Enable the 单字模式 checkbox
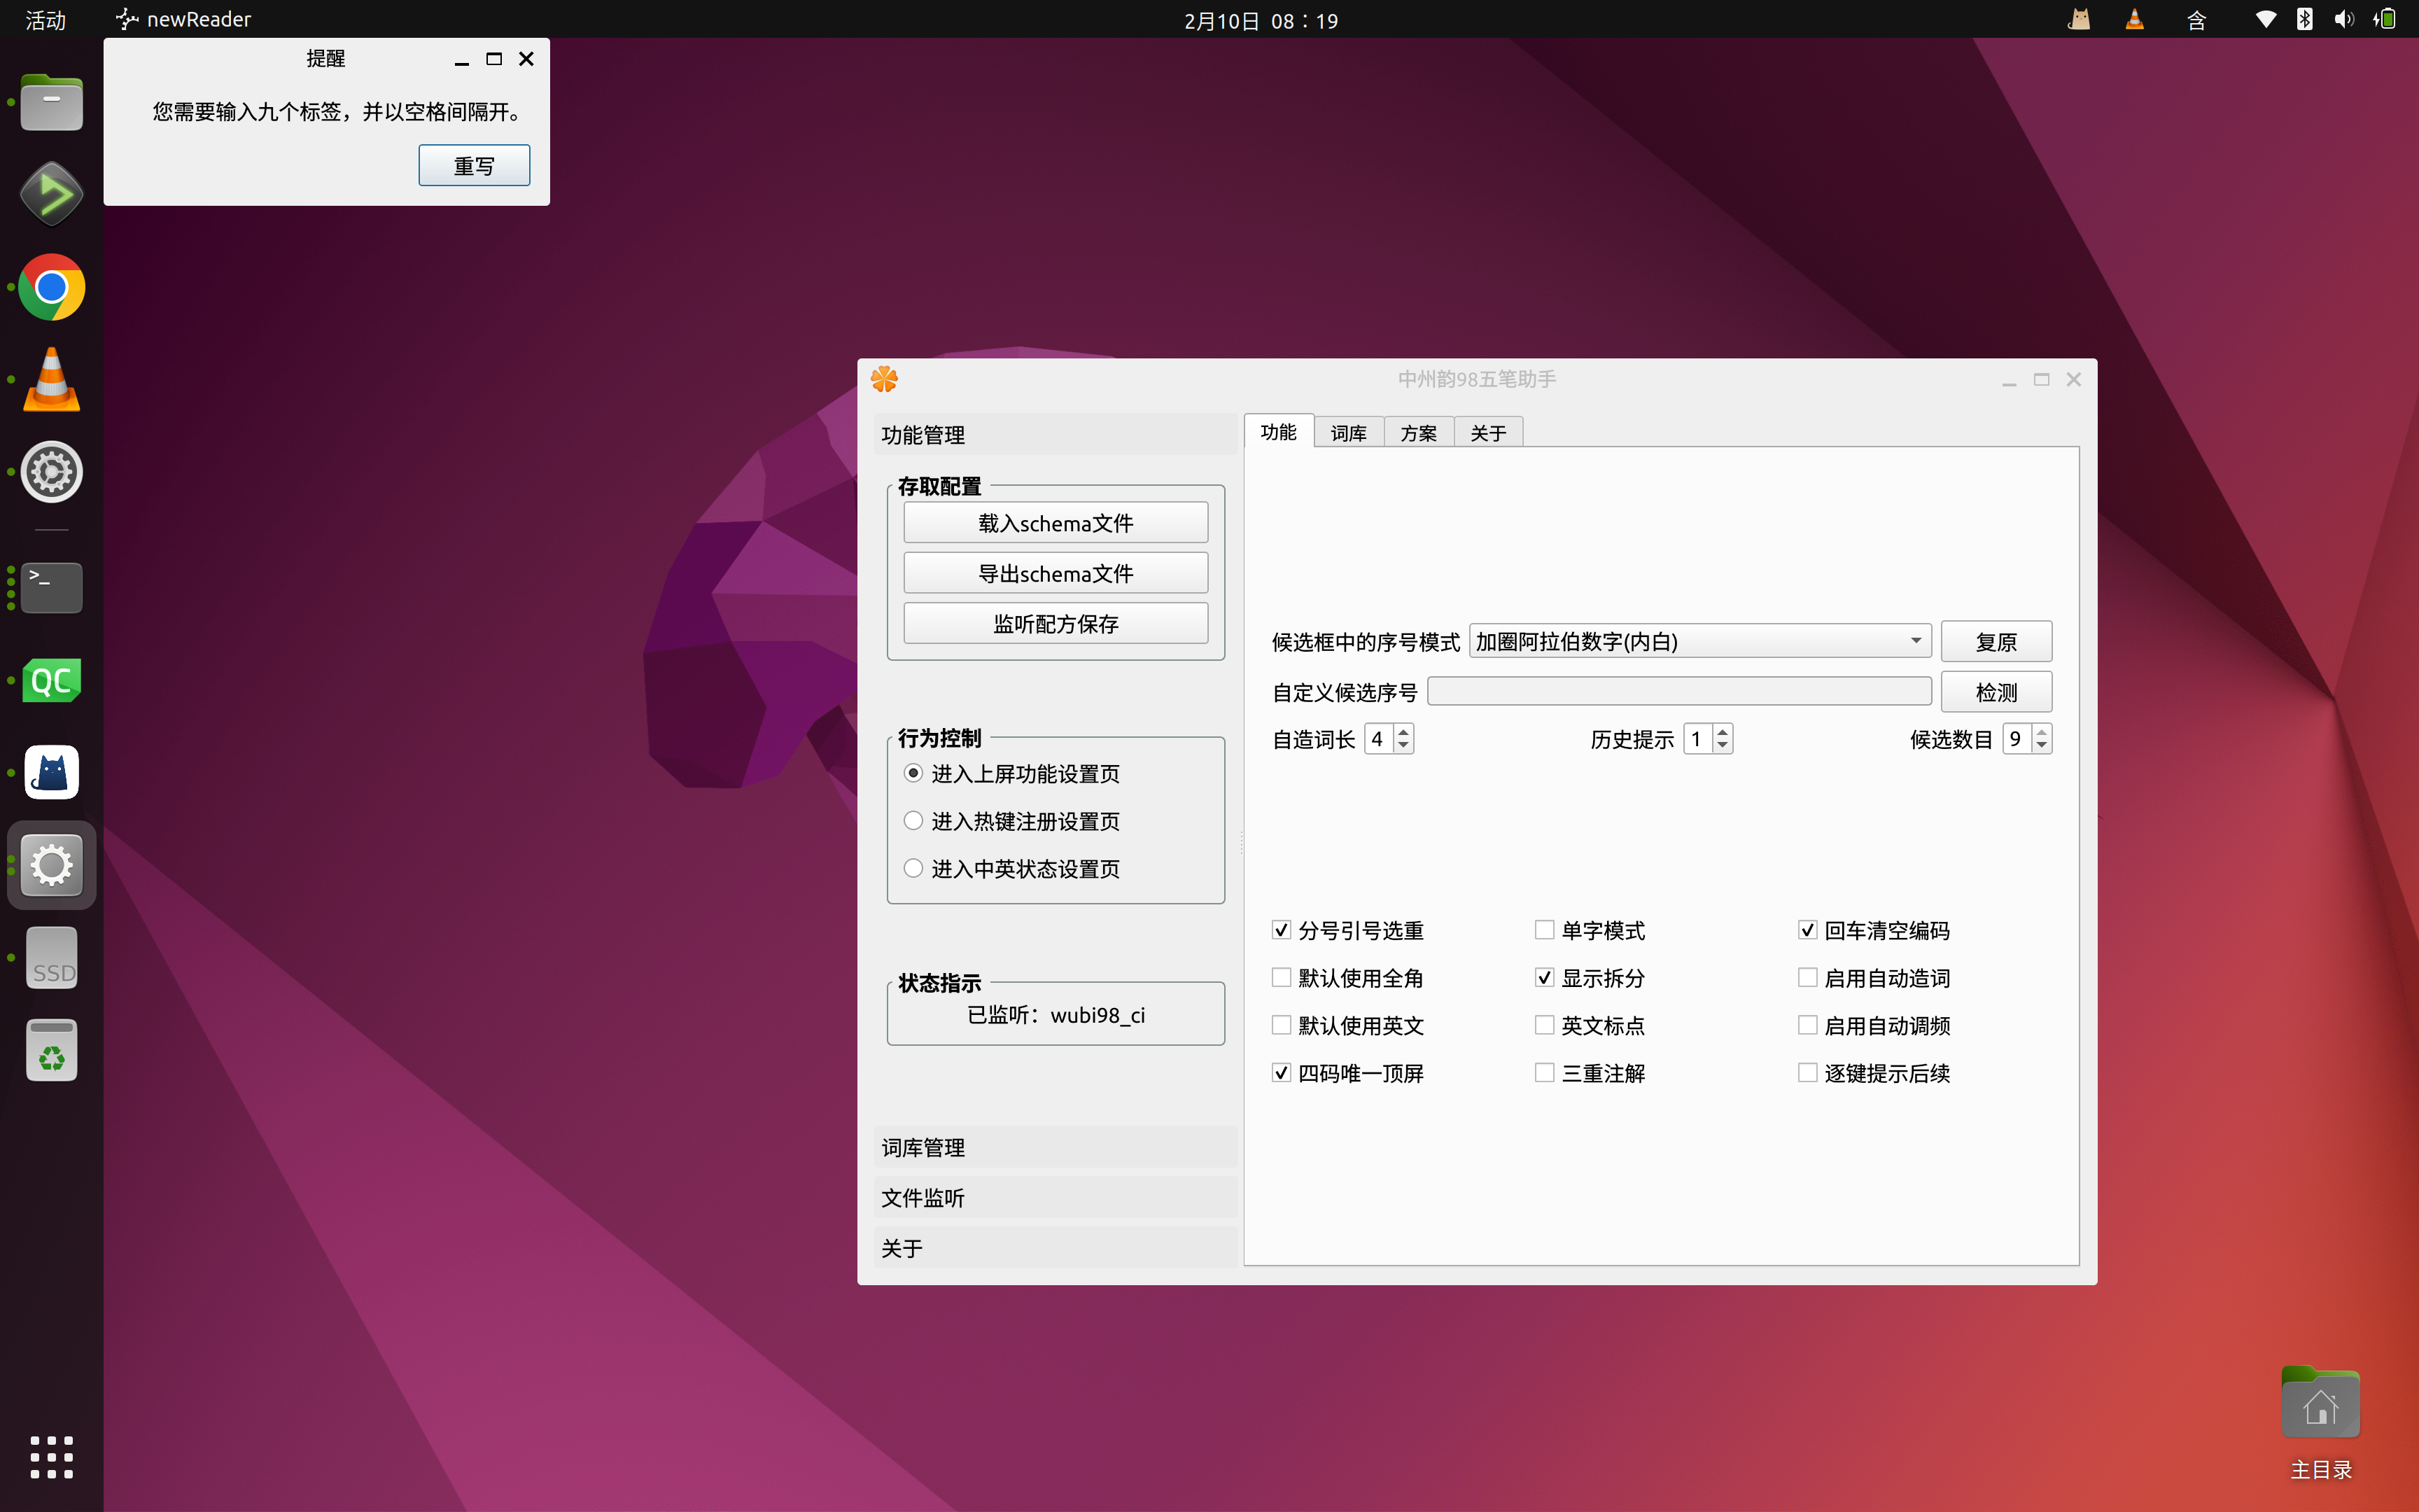 click(1544, 930)
